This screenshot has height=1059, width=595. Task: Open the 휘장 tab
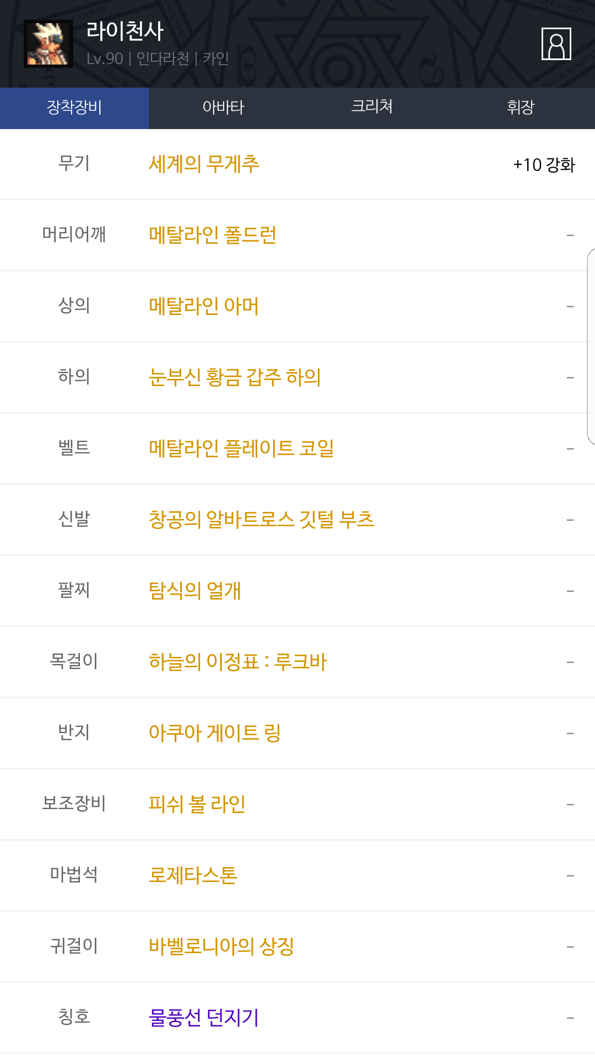pyautogui.click(x=520, y=108)
